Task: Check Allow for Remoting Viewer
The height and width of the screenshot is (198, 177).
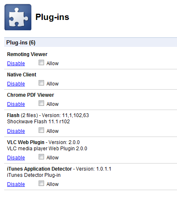Action: click(x=41, y=63)
